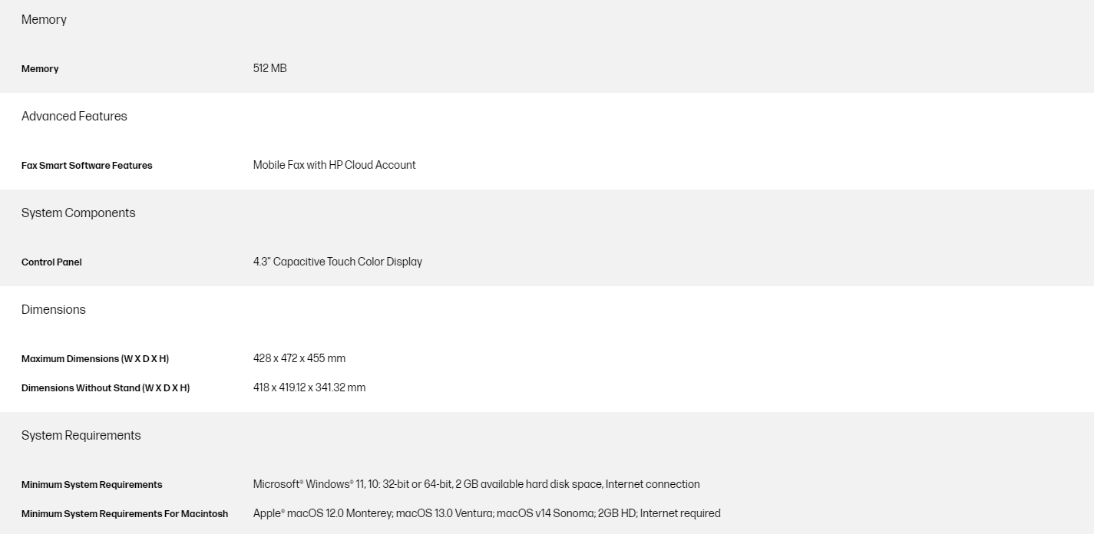Select the Apple macOS 12.0 Monterey text
Screen dimensions: 1094x534
coord(322,513)
